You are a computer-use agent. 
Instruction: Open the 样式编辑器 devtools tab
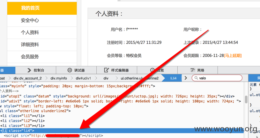(x=117, y=70)
